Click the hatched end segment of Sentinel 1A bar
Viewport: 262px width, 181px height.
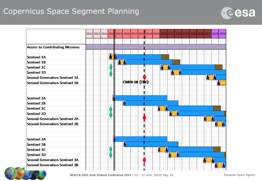pyautogui.click(x=165, y=57)
